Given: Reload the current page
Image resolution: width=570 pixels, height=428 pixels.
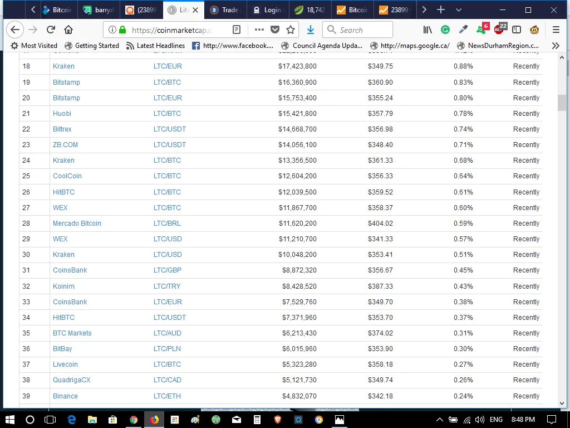Looking at the screenshot, I should (51, 30).
